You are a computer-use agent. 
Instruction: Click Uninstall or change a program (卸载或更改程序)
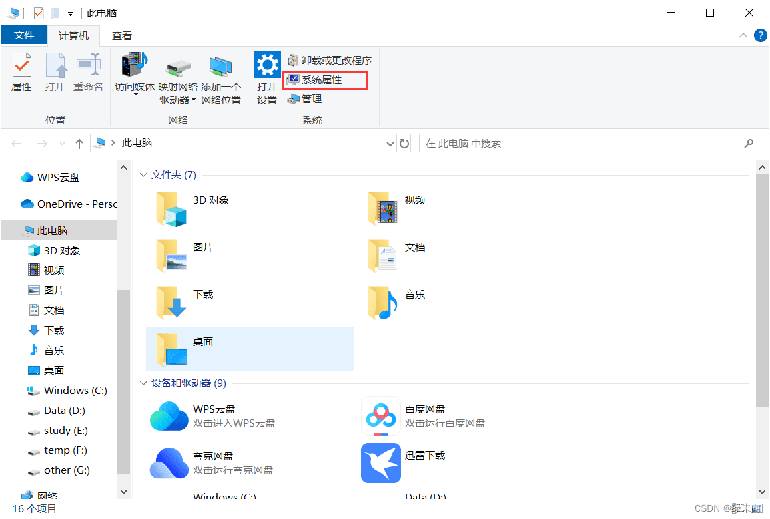click(x=330, y=61)
